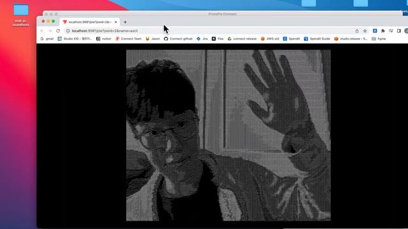This screenshot has width=408, height=229.
Task: Open the media control toolbar icon
Action: tap(391, 31)
